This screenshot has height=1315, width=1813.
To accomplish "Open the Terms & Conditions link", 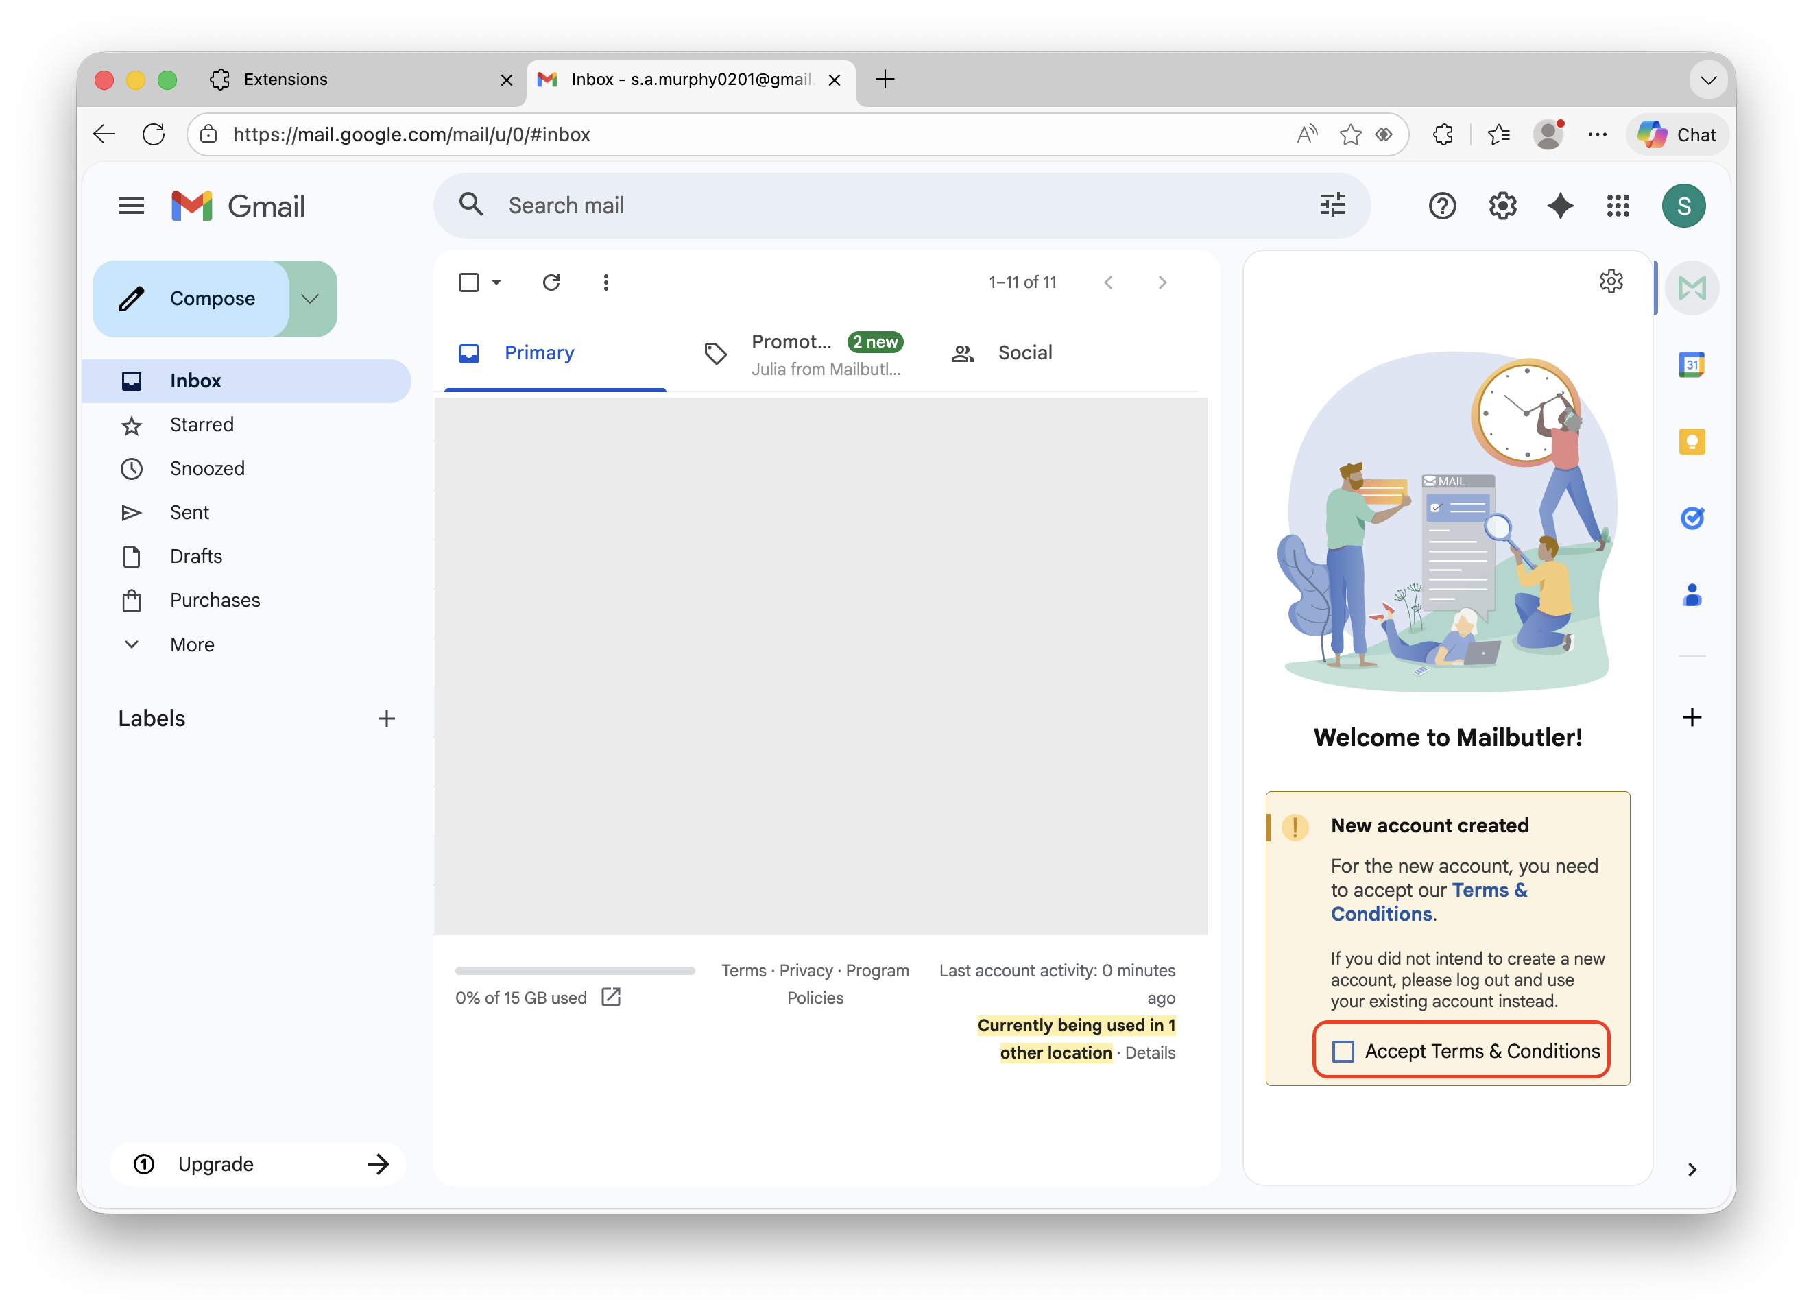I will point(1428,902).
